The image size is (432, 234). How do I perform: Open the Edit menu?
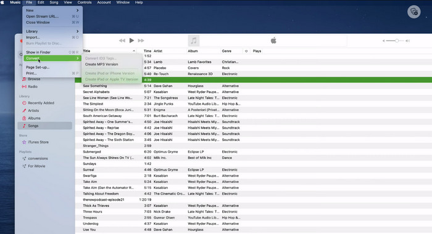click(x=41, y=2)
